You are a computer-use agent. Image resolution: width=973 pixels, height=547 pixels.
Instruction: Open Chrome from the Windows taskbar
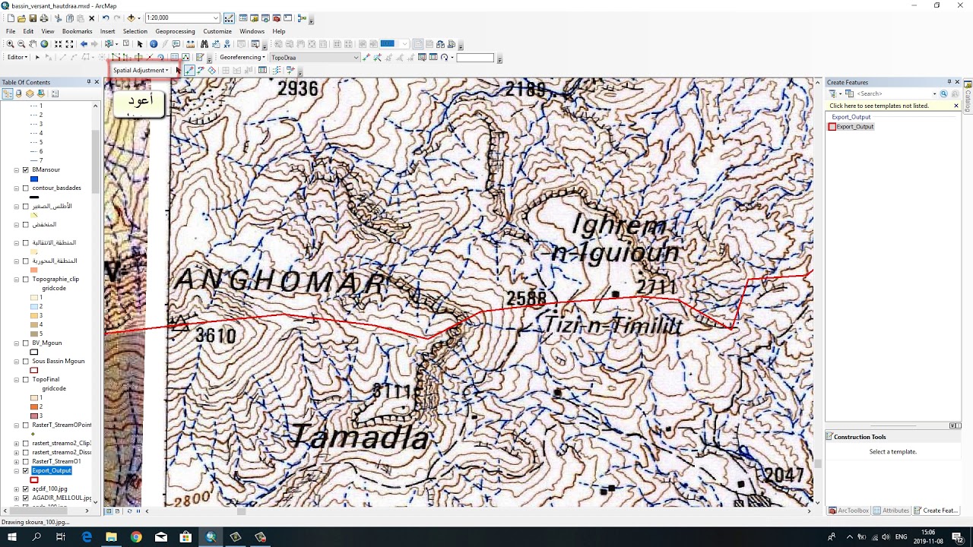[x=136, y=537]
